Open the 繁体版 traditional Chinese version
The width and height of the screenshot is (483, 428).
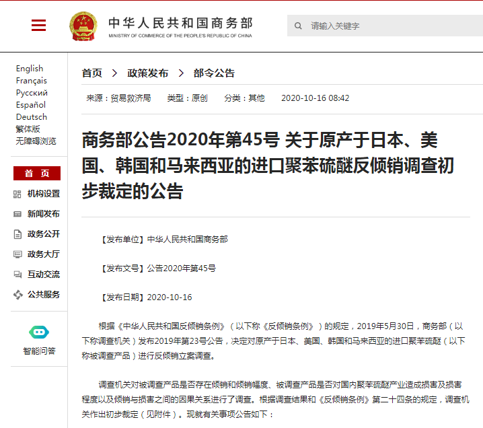28,129
